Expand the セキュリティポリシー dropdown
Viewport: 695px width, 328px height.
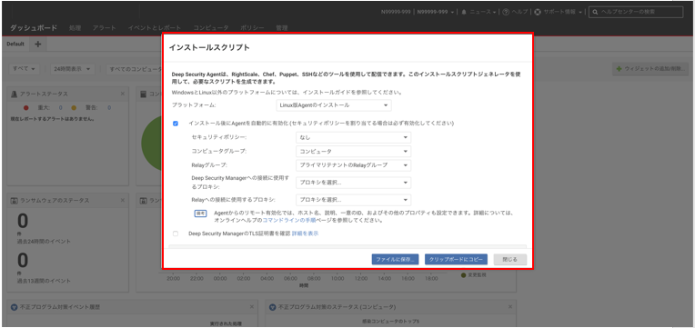353,138
